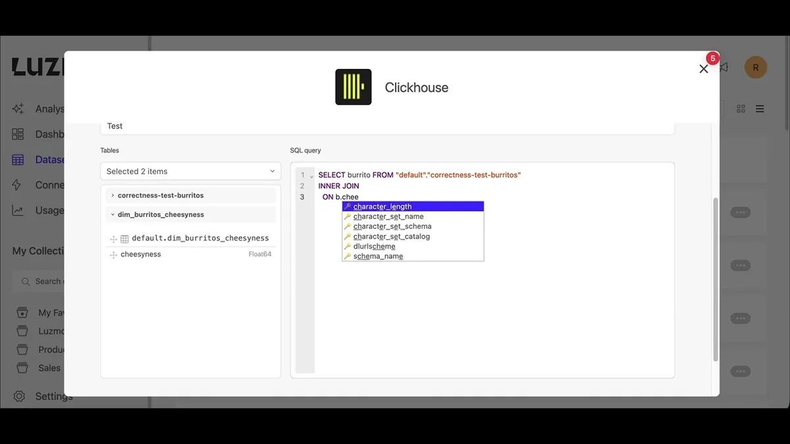Click the dialog's vertical scrollbar thumb
Viewport: 790px width, 444px height.
pos(716,279)
